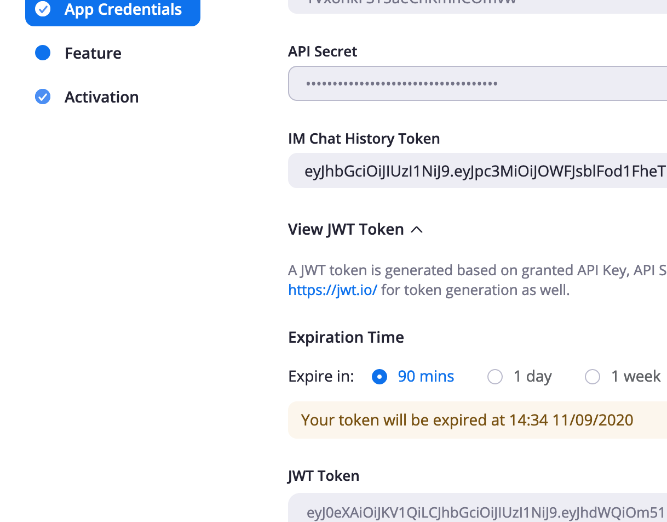Click the Activation checkmark icon
The height and width of the screenshot is (522, 667).
point(43,97)
